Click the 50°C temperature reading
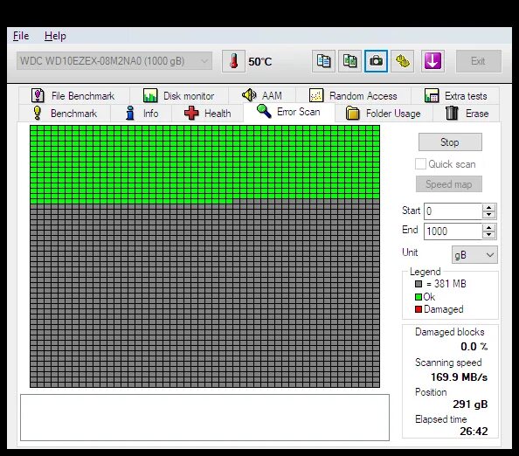The width and height of the screenshot is (519, 456). coord(259,61)
